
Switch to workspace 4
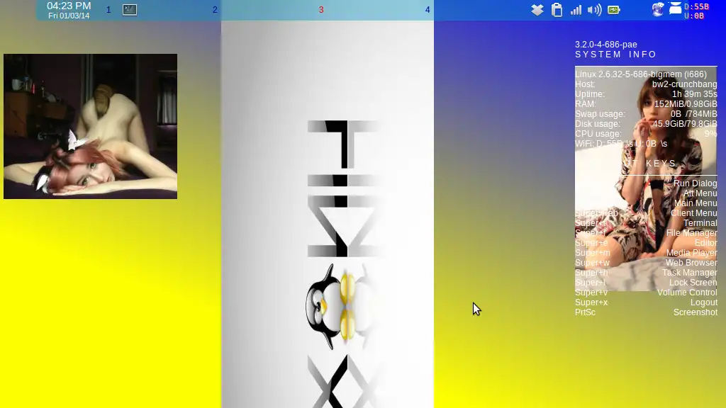(x=428, y=10)
